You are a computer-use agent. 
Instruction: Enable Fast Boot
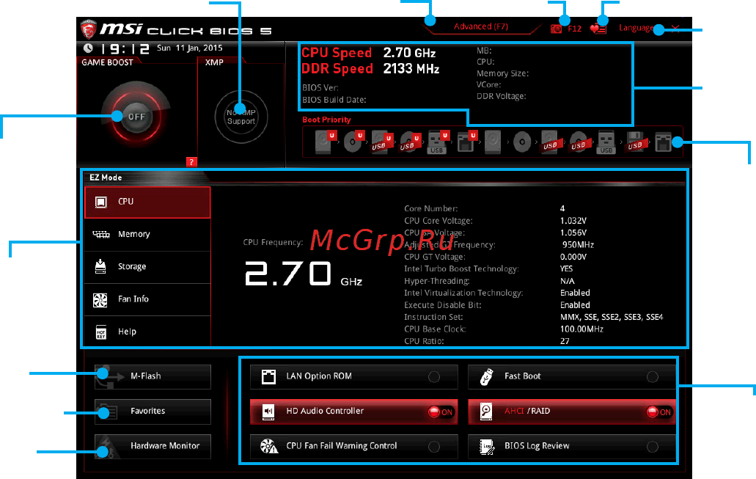pos(572,377)
